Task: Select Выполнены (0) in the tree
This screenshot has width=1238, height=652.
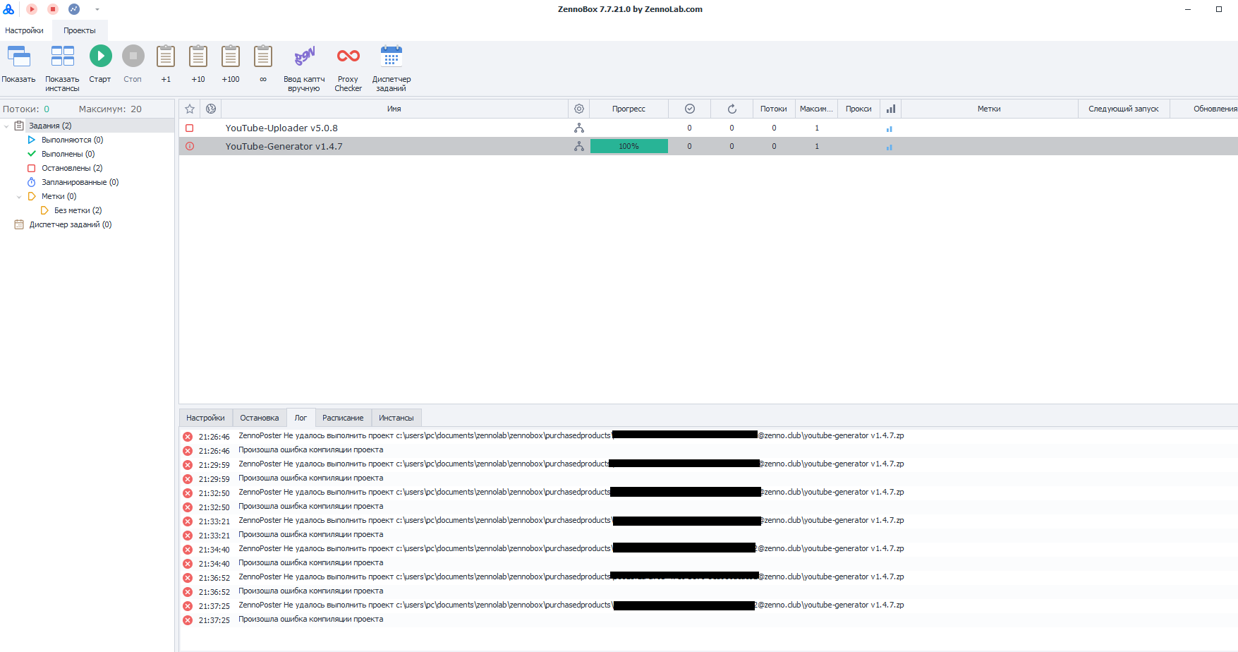Action: pyautogui.click(x=68, y=154)
